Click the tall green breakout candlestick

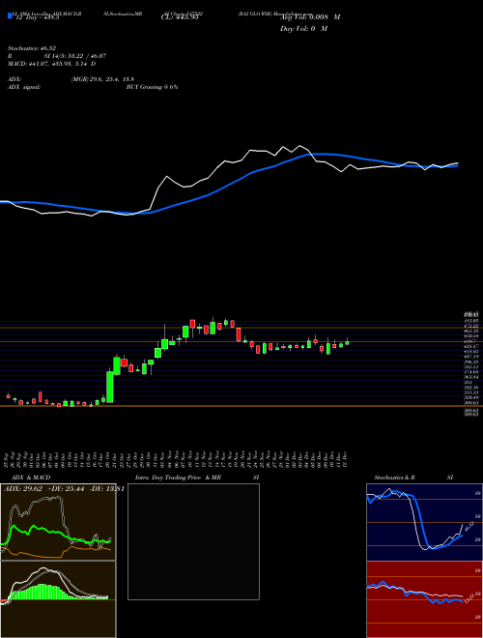[x=110, y=387]
